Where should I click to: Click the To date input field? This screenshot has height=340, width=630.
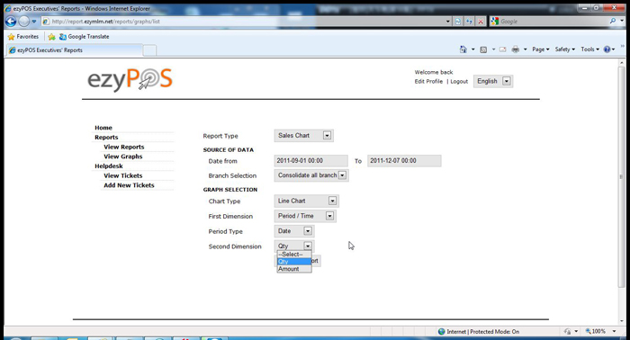coord(404,161)
